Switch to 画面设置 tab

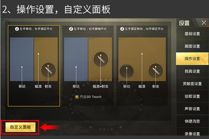pyautogui.click(x=192, y=46)
